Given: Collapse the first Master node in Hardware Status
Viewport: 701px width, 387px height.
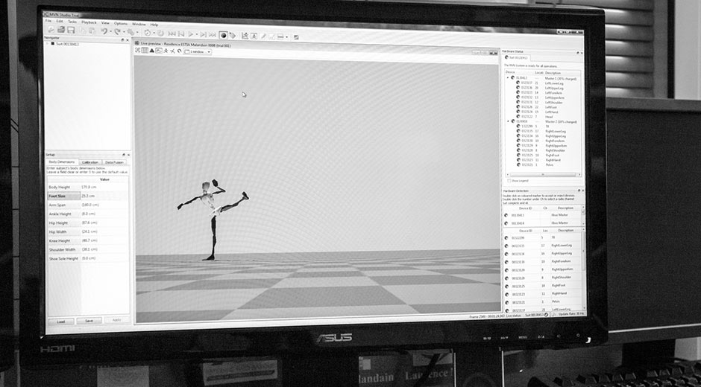Looking at the screenshot, I should pyautogui.click(x=507, y=77).
